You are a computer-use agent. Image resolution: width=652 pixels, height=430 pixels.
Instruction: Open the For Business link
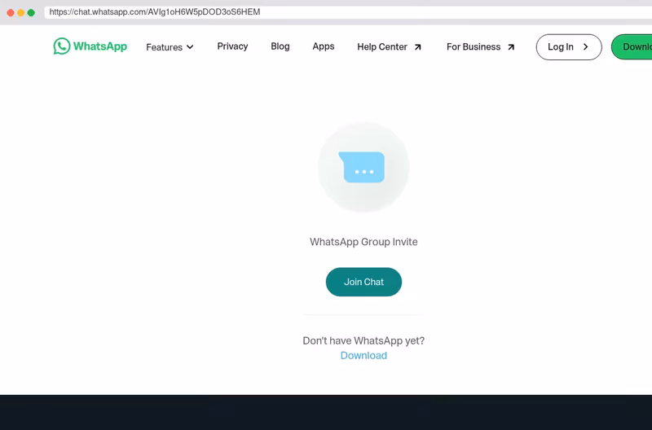[481, 47]
